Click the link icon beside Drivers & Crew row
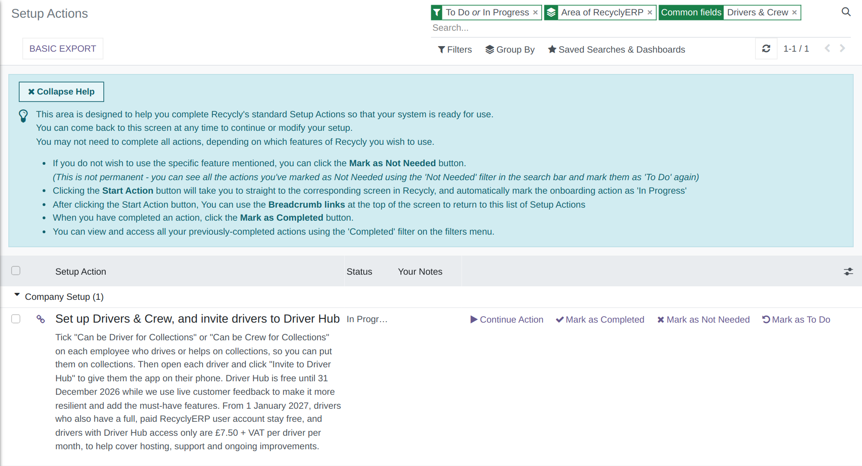This screenshot has height=466, width=862. click(41, 319)
